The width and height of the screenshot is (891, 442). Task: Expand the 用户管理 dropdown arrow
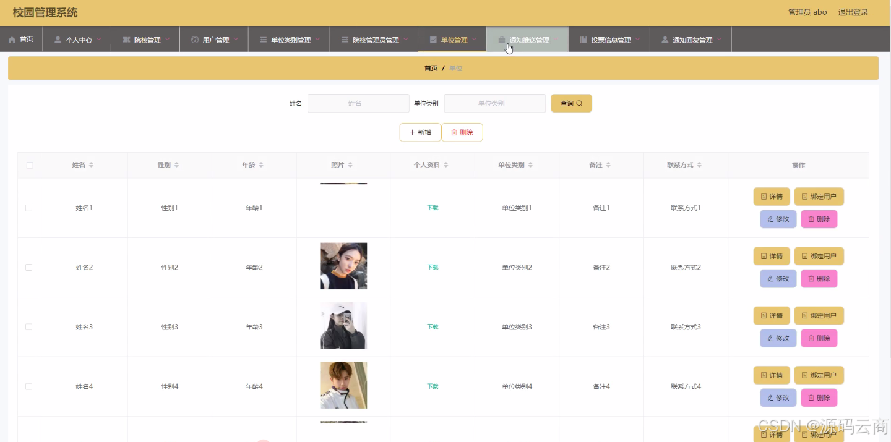[236, 39]
